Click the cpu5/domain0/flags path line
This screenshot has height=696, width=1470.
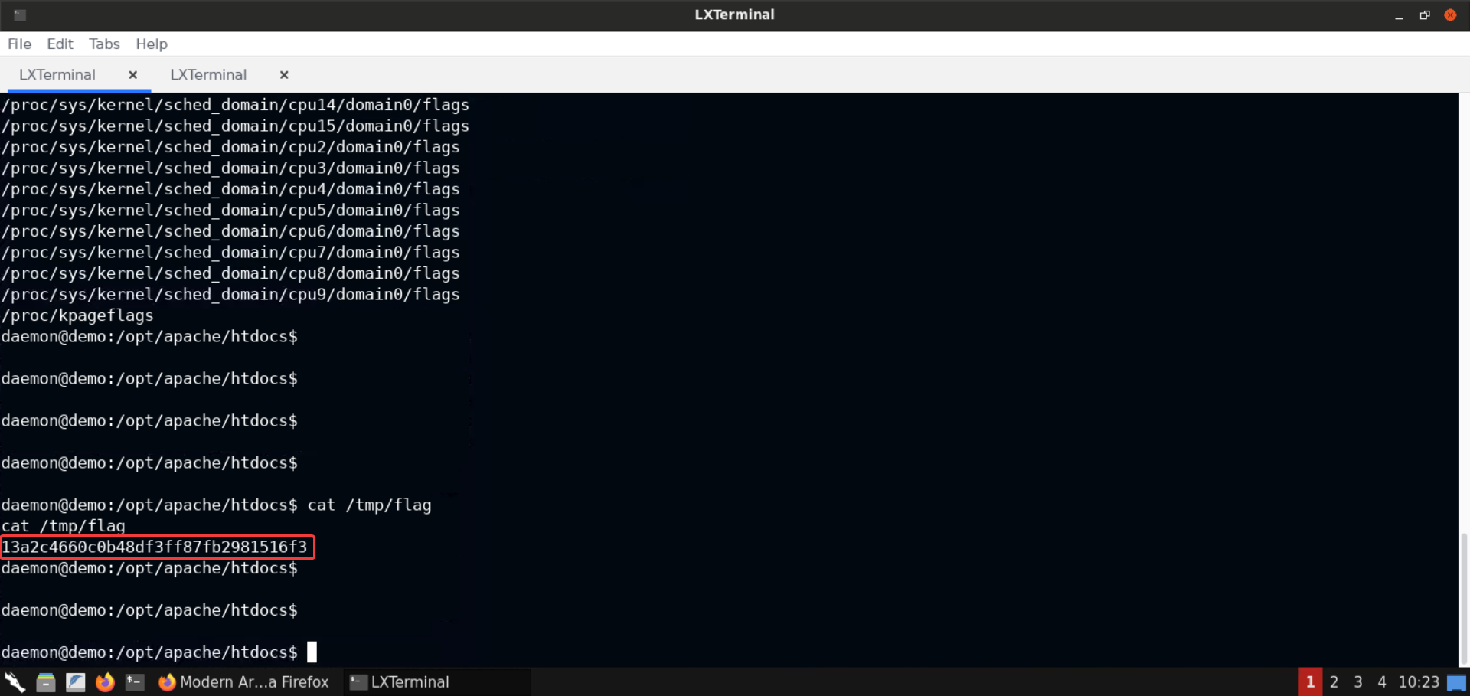pyautogui.click(x=230, y=210)
